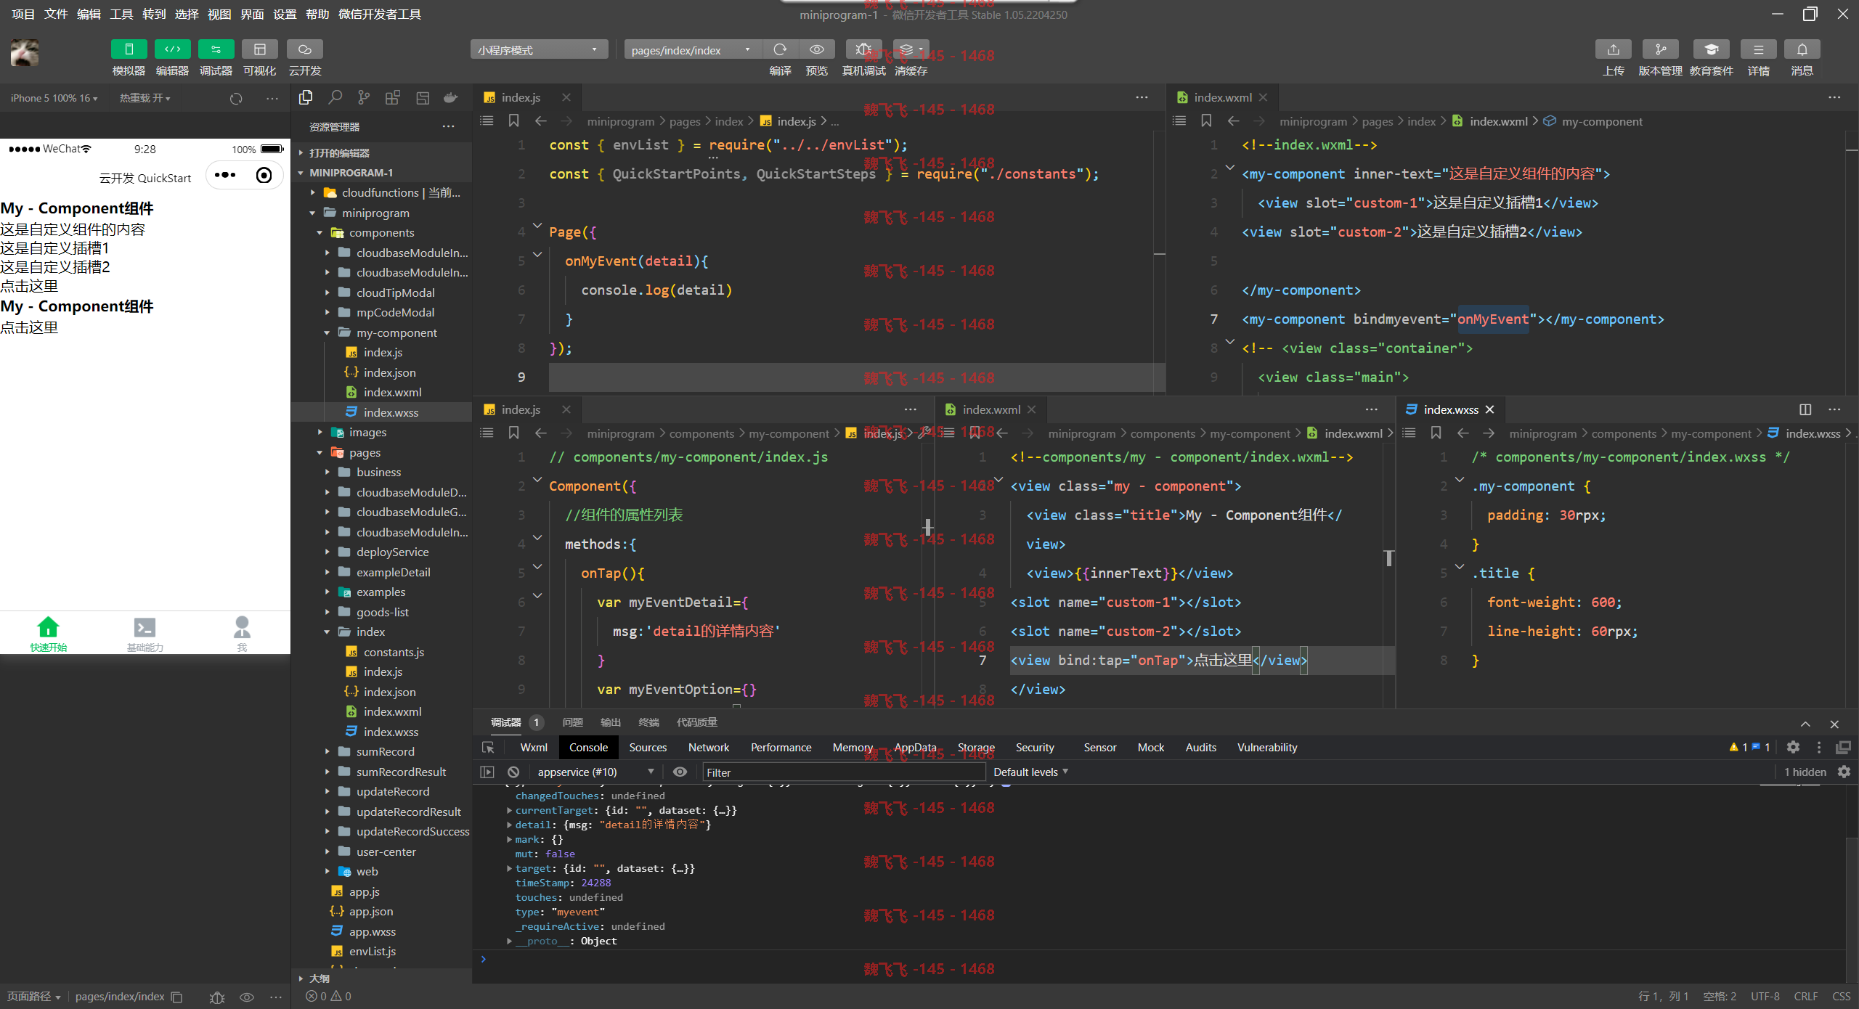Open the mini program mode (小程序模式) dropdown
This screenshot has height=1009, width=1859.
pyautogui.click(x=539, y=49)
